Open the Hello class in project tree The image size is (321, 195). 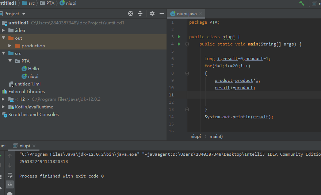[x=33, y=69]
